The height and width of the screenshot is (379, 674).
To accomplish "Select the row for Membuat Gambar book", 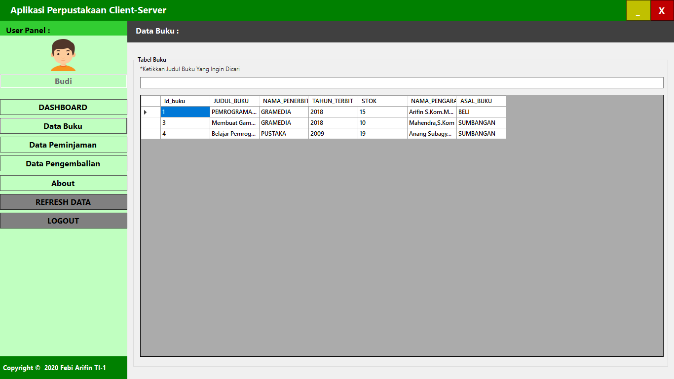I will pyautogui.click(x=233, y=122).
